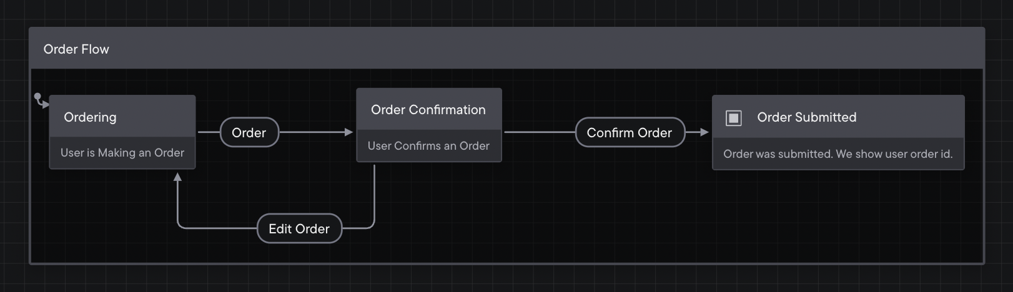The width and height of the screenshot is (1013, 292).
Task: Click the vertical Edit Order line below Order Confirmation
Action: point(374,193)
